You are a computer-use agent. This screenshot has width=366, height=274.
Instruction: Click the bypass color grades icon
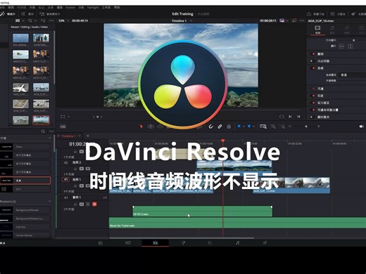tap(294, 20)
